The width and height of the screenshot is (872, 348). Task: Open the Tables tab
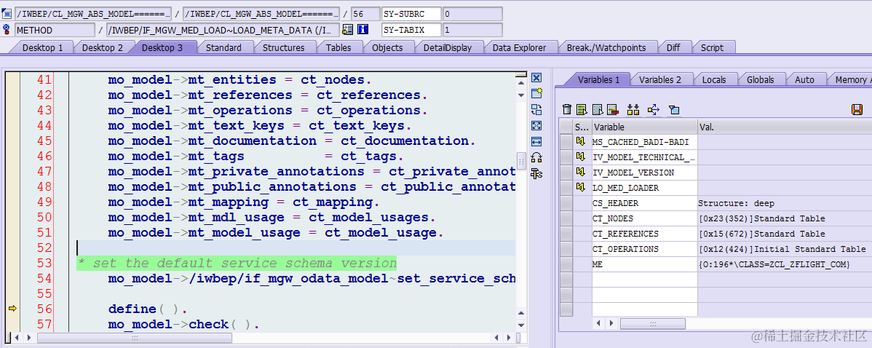338,48
